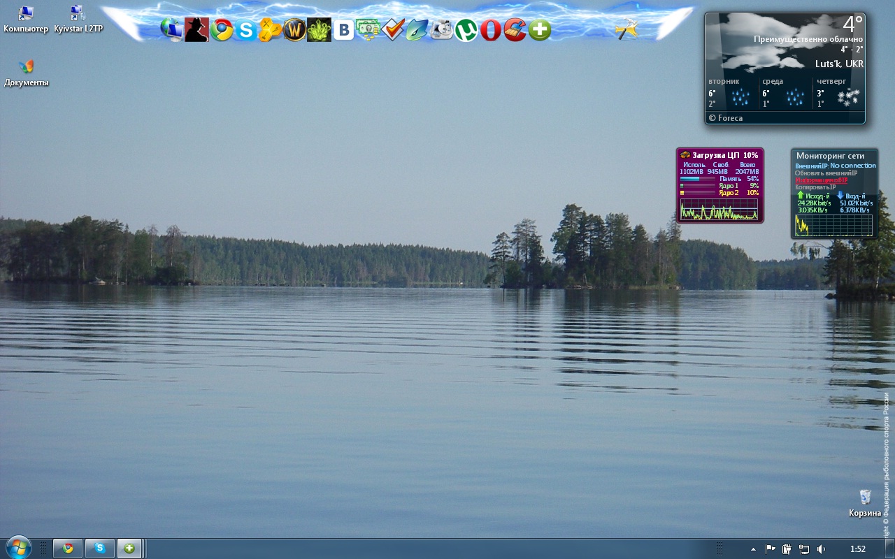Open the Opera browser from the dock
The height and width of the screenshot is (559, 895).
click(490, 30)
